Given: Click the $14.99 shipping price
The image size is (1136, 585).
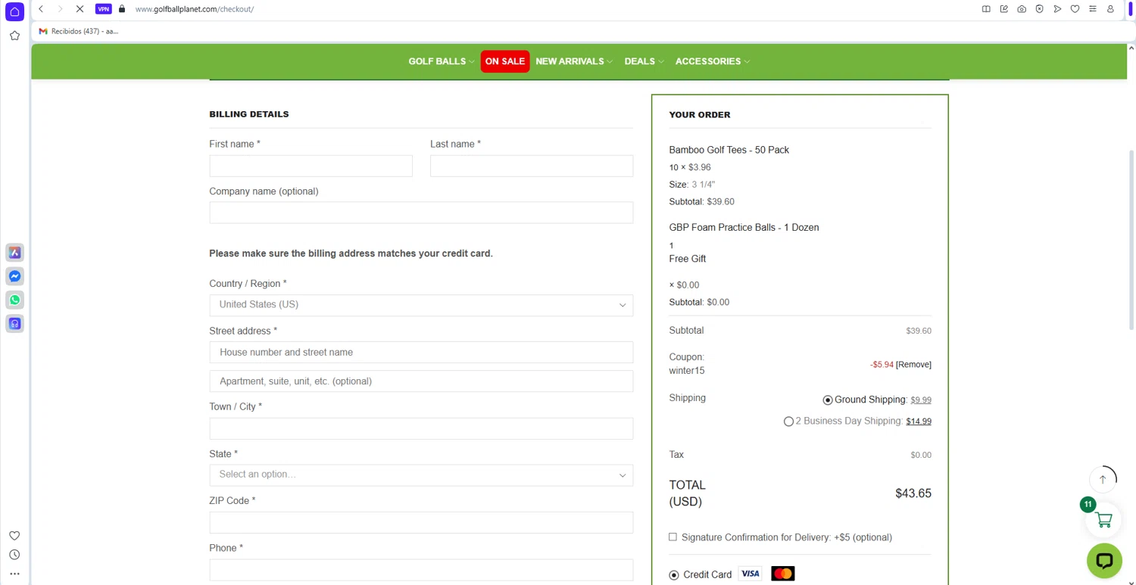Looking at the screenshot, I should coord(919,422).
